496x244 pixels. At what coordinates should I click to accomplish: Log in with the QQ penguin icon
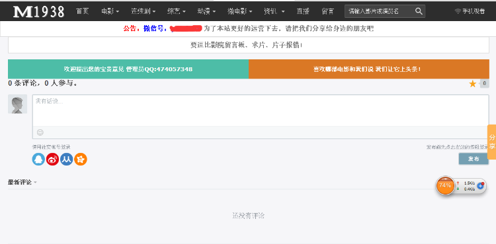(38, 159)
